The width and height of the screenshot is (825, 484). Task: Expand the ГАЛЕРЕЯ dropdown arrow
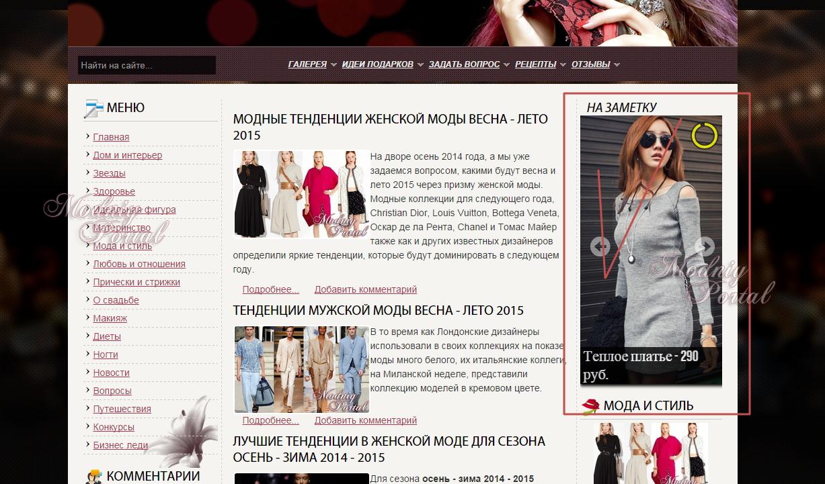(x=333, y=65)
